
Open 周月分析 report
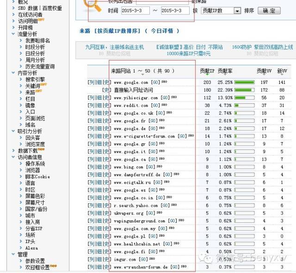coord(35,60)
